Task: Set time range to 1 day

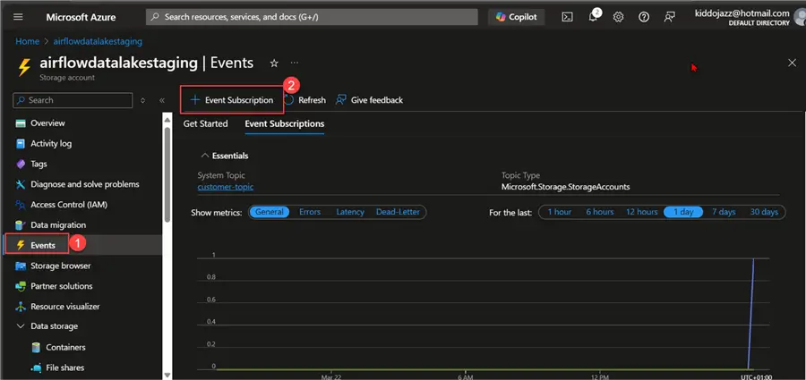Action: (683, 212)
